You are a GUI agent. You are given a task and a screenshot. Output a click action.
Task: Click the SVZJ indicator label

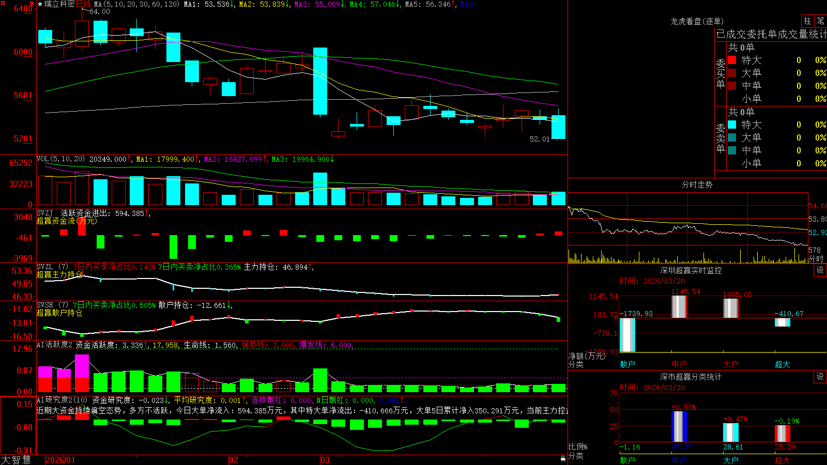(x=45, y=213)
